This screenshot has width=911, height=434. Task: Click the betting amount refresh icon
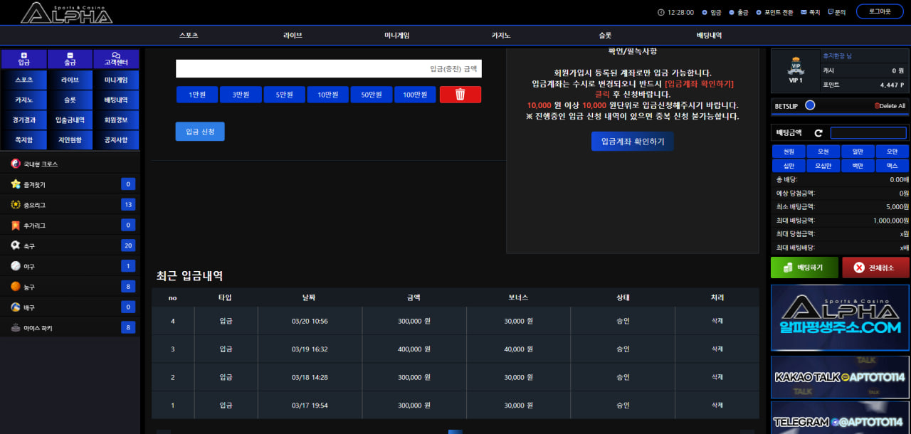(x=818, y=133)
